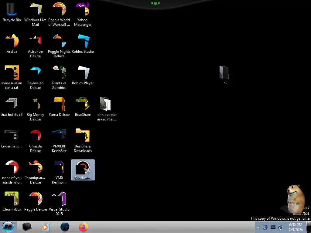Click the dark blue globe taskbar icon

(x=65, y=227)
